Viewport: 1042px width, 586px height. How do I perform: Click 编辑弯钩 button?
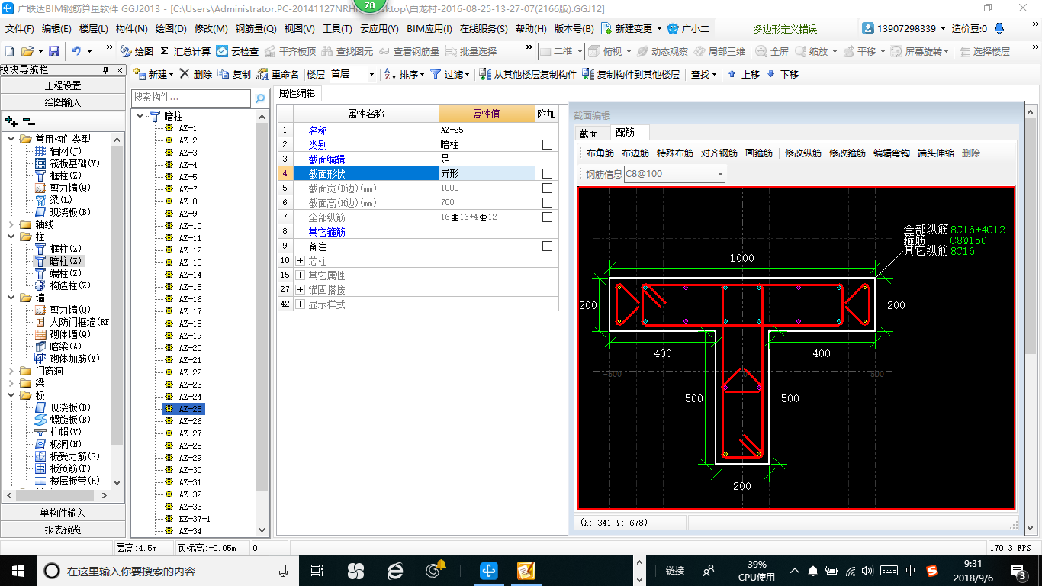[x=892, y=153]
